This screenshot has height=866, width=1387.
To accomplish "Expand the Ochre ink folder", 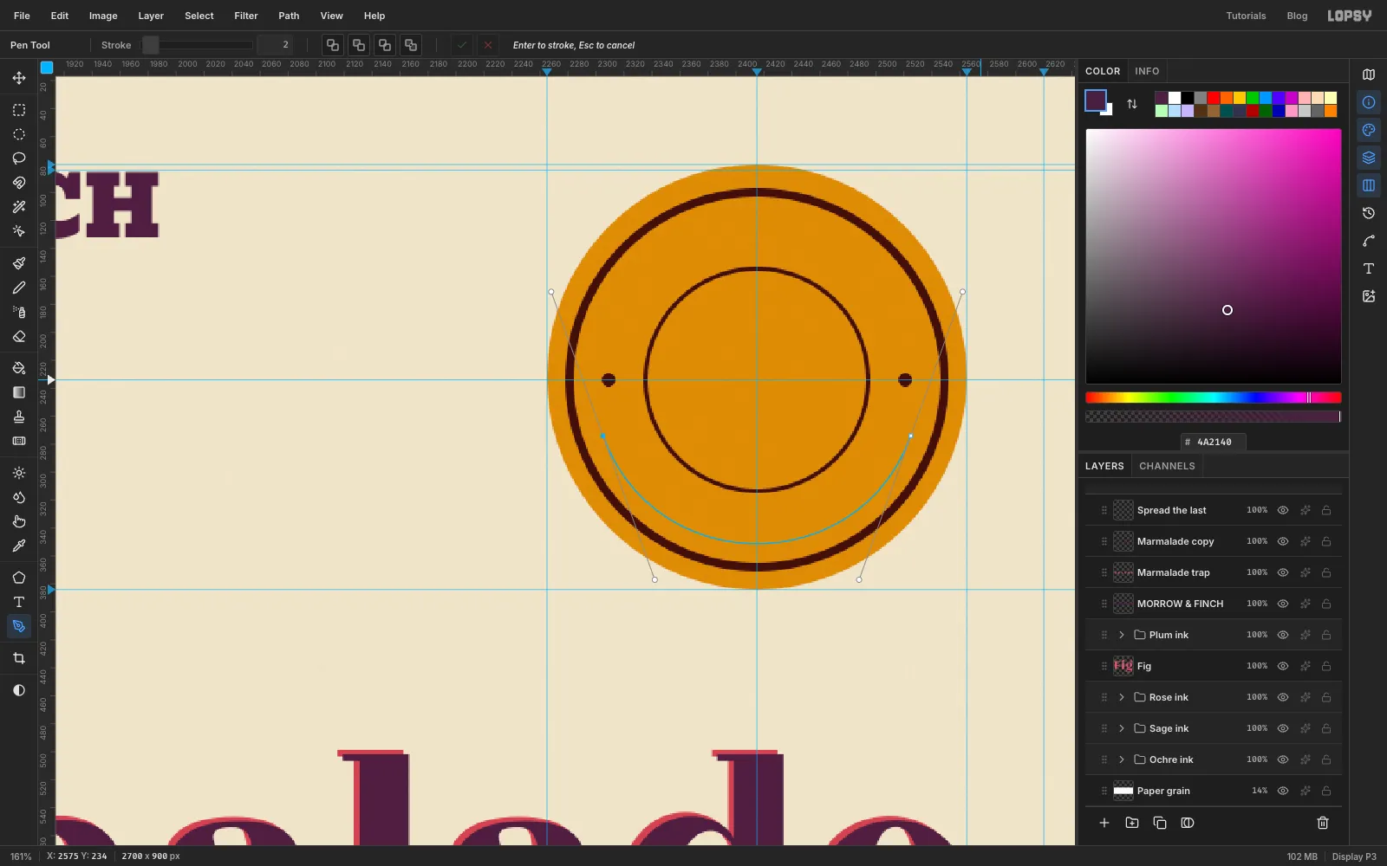I will [x=1122, y=759].
